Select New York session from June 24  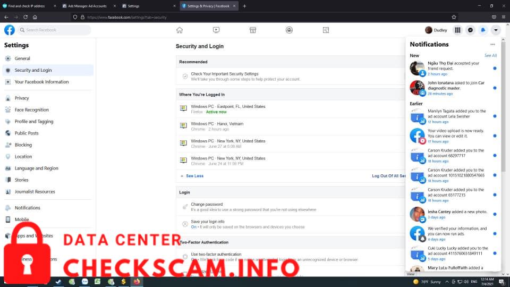[291, 161]
